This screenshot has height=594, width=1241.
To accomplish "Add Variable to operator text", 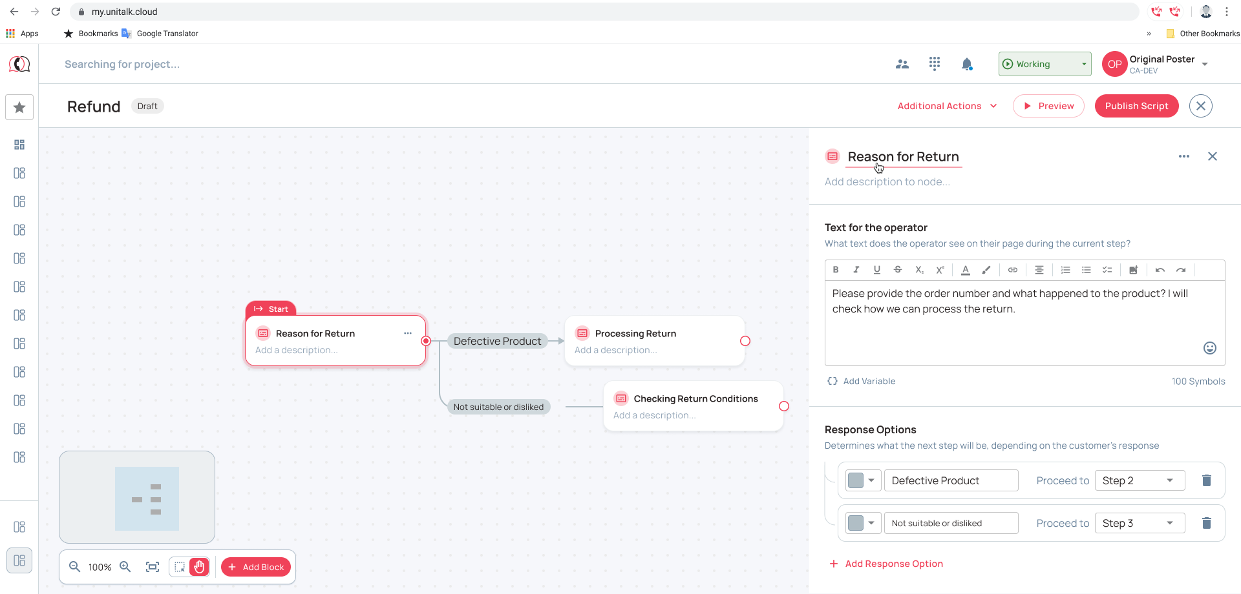I will (862, 381).
